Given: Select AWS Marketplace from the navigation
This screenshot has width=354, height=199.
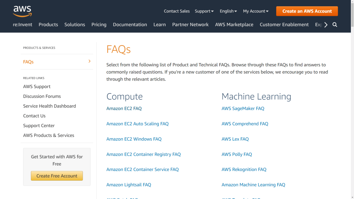Looking at the screenshot, I should (234, 25).
